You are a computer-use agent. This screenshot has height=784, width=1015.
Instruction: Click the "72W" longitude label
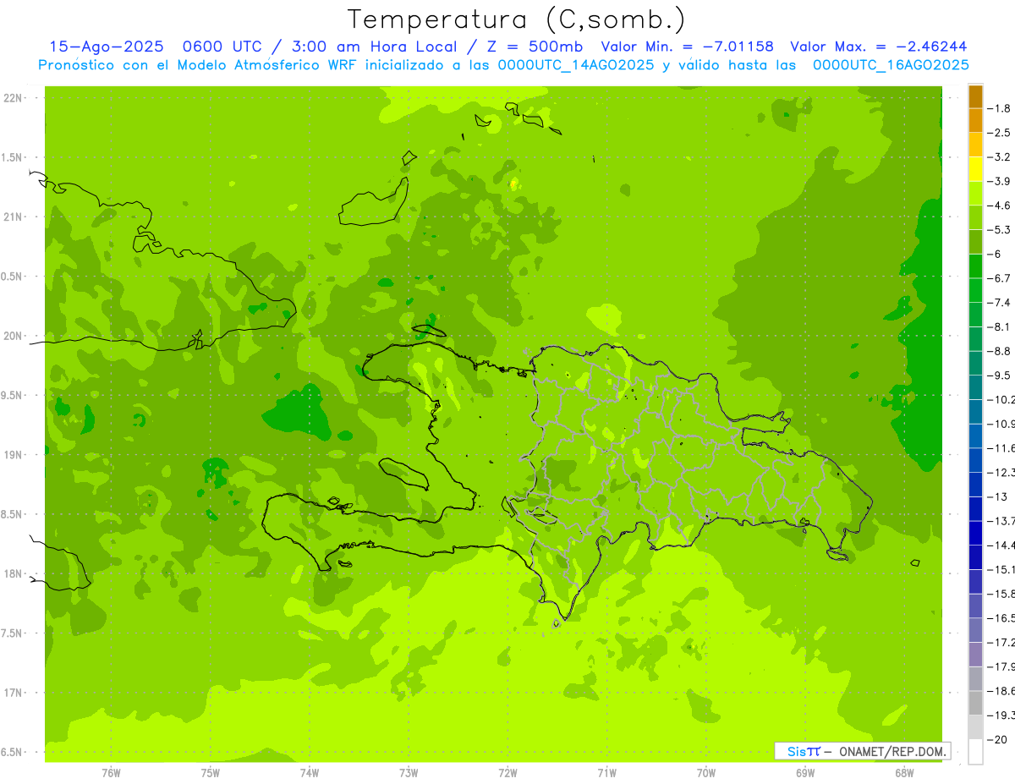tap(507, 773)
